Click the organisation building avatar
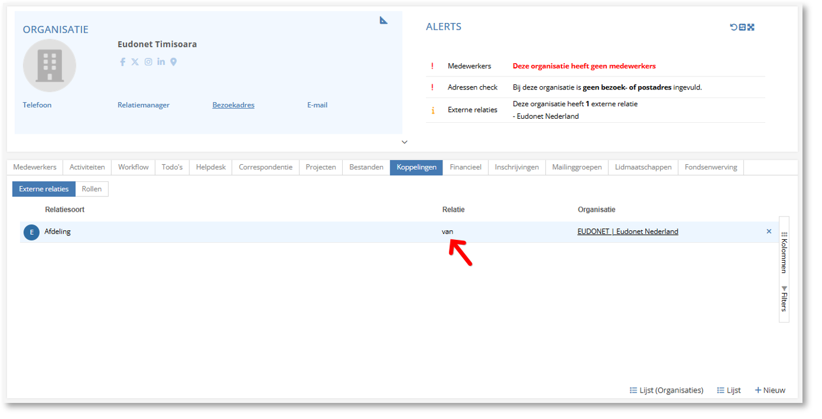 [x=49, y=66]
